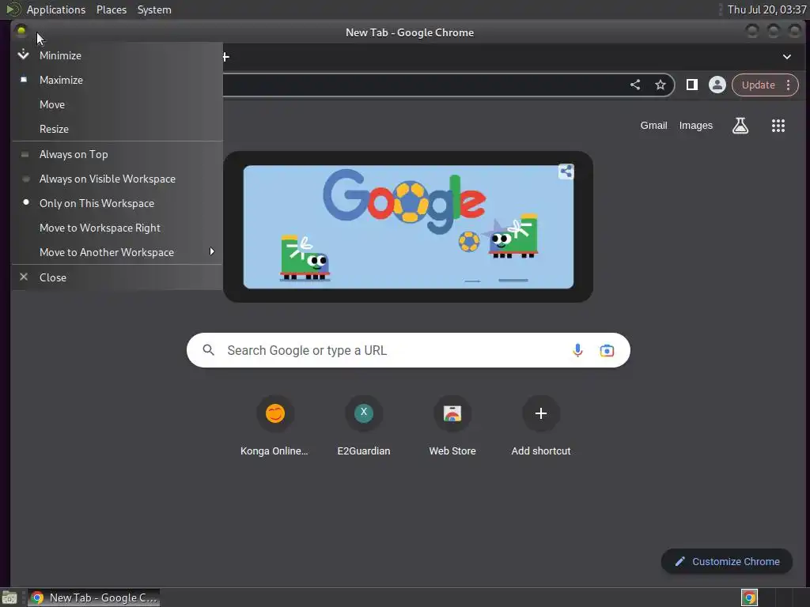This screenshot has height=607, width=810.
Task: Click the clock Thu Jul 20, 03:37
Action: click(766, 9)
